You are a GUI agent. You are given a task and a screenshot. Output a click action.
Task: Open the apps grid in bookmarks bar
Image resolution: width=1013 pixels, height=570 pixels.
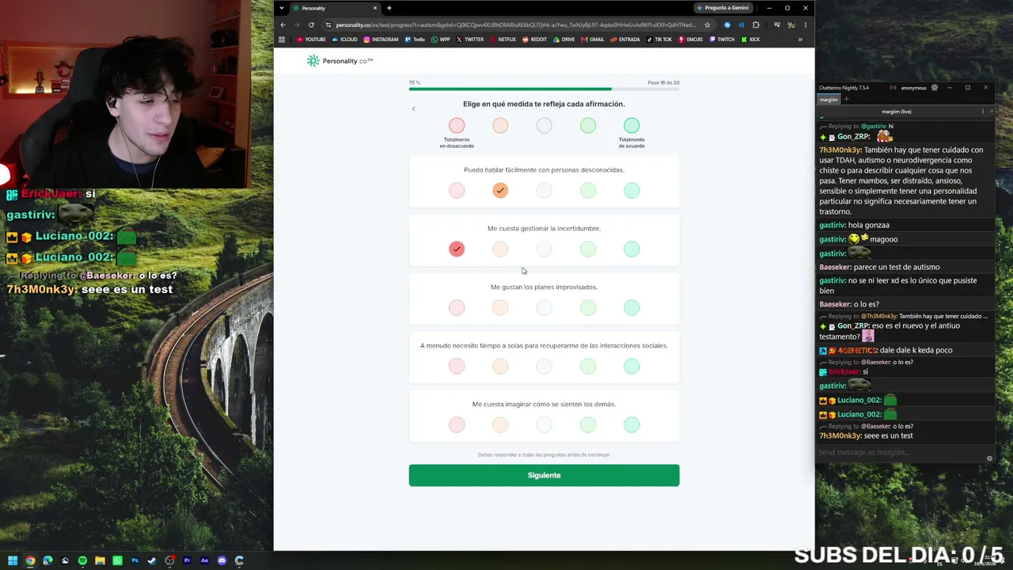(x=282, y=40)
